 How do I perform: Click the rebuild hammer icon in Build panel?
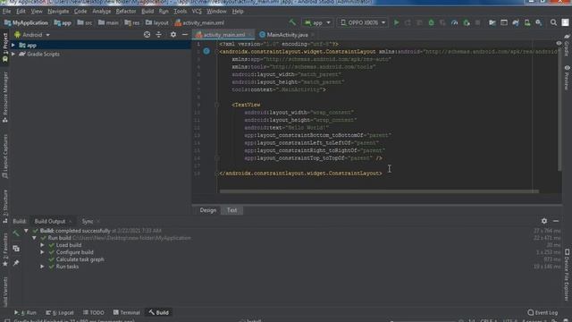click(16, 233)
